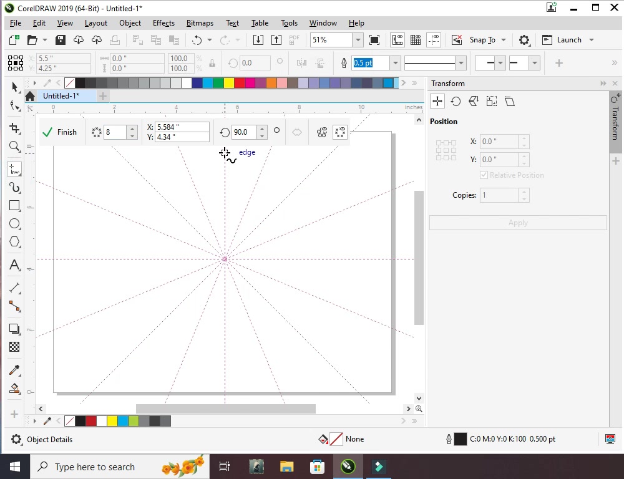Click Finish to end symmetry editing

point(60,132)
